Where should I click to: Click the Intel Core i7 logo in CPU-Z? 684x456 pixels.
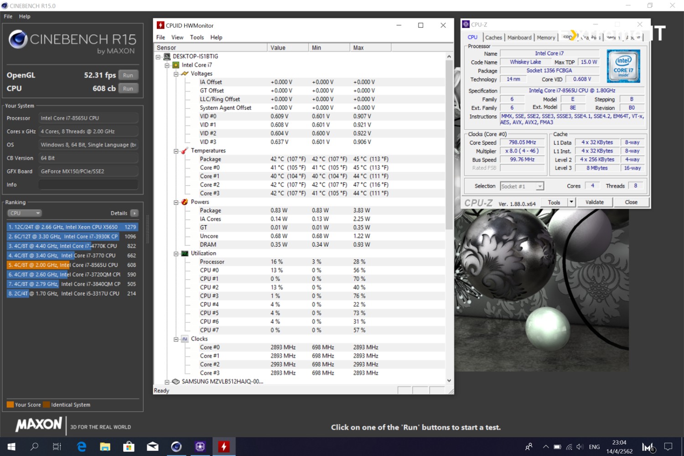(623, 66)
